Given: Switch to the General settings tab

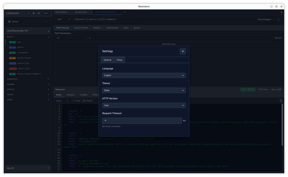Looking at the screenshot, I should pyautogui.click(x=107, y=60).
